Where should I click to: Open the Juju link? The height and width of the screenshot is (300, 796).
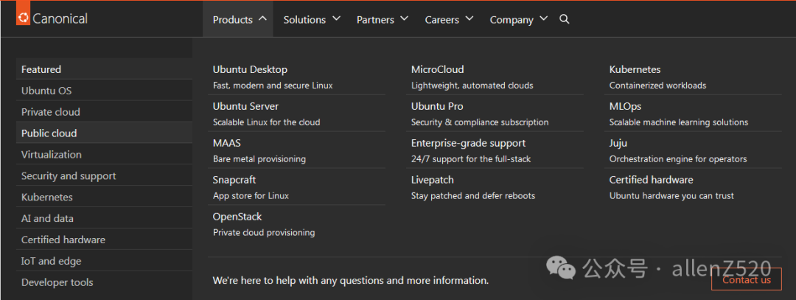click(618, 143)
